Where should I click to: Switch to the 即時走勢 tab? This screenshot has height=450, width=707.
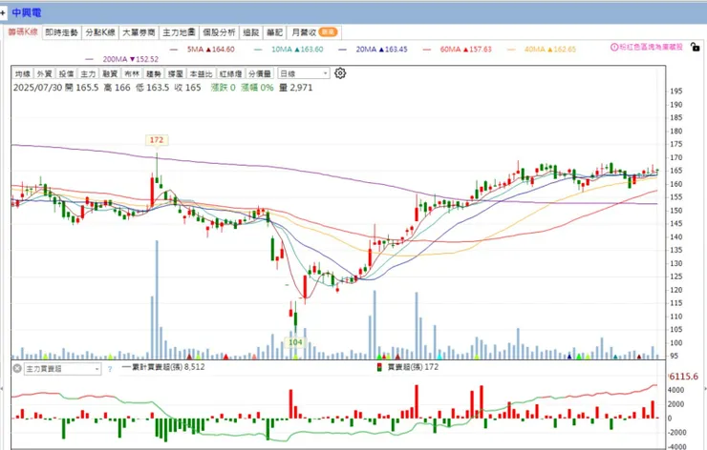point(62,32)
